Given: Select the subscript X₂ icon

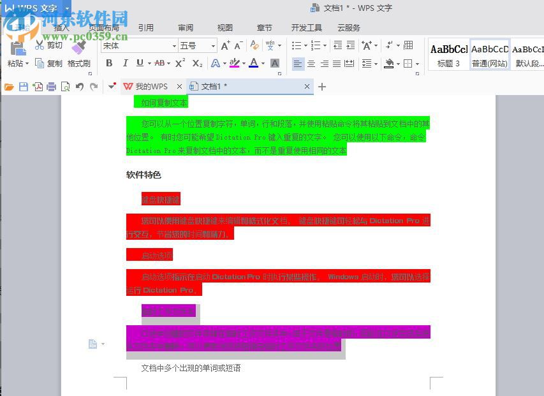Looking at the screenshot, I should pyautogui.click(x=196, y=62).
